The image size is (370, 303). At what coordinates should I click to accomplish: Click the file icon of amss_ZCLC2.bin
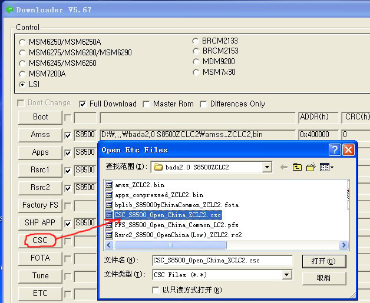[x=109, y=185]
